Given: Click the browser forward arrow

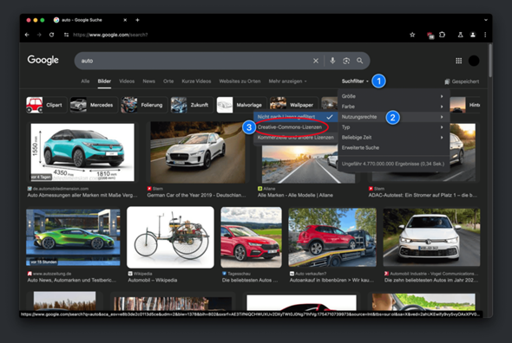Looking at the screenshot, I should tap(39, 35).
